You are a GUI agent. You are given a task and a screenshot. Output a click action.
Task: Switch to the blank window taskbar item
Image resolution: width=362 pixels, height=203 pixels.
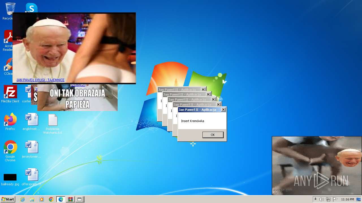click(x=80, y=199)
